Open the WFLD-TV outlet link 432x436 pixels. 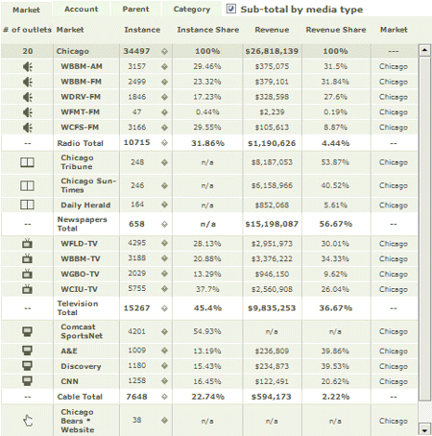coord(79,244)
